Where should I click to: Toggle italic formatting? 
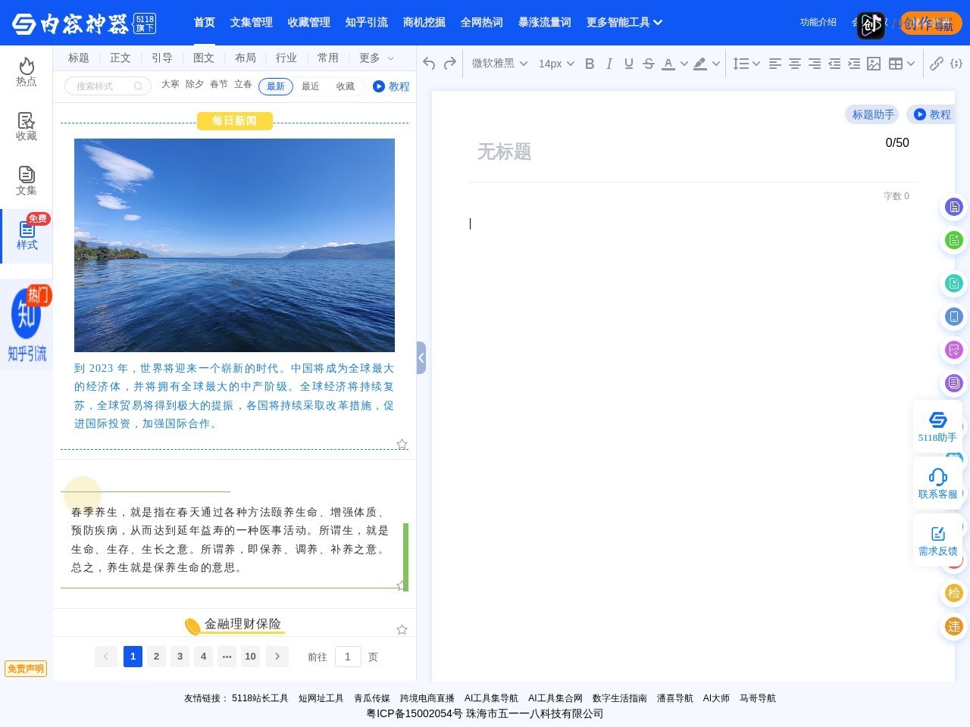pyautogui.click(x=609, y=64)
